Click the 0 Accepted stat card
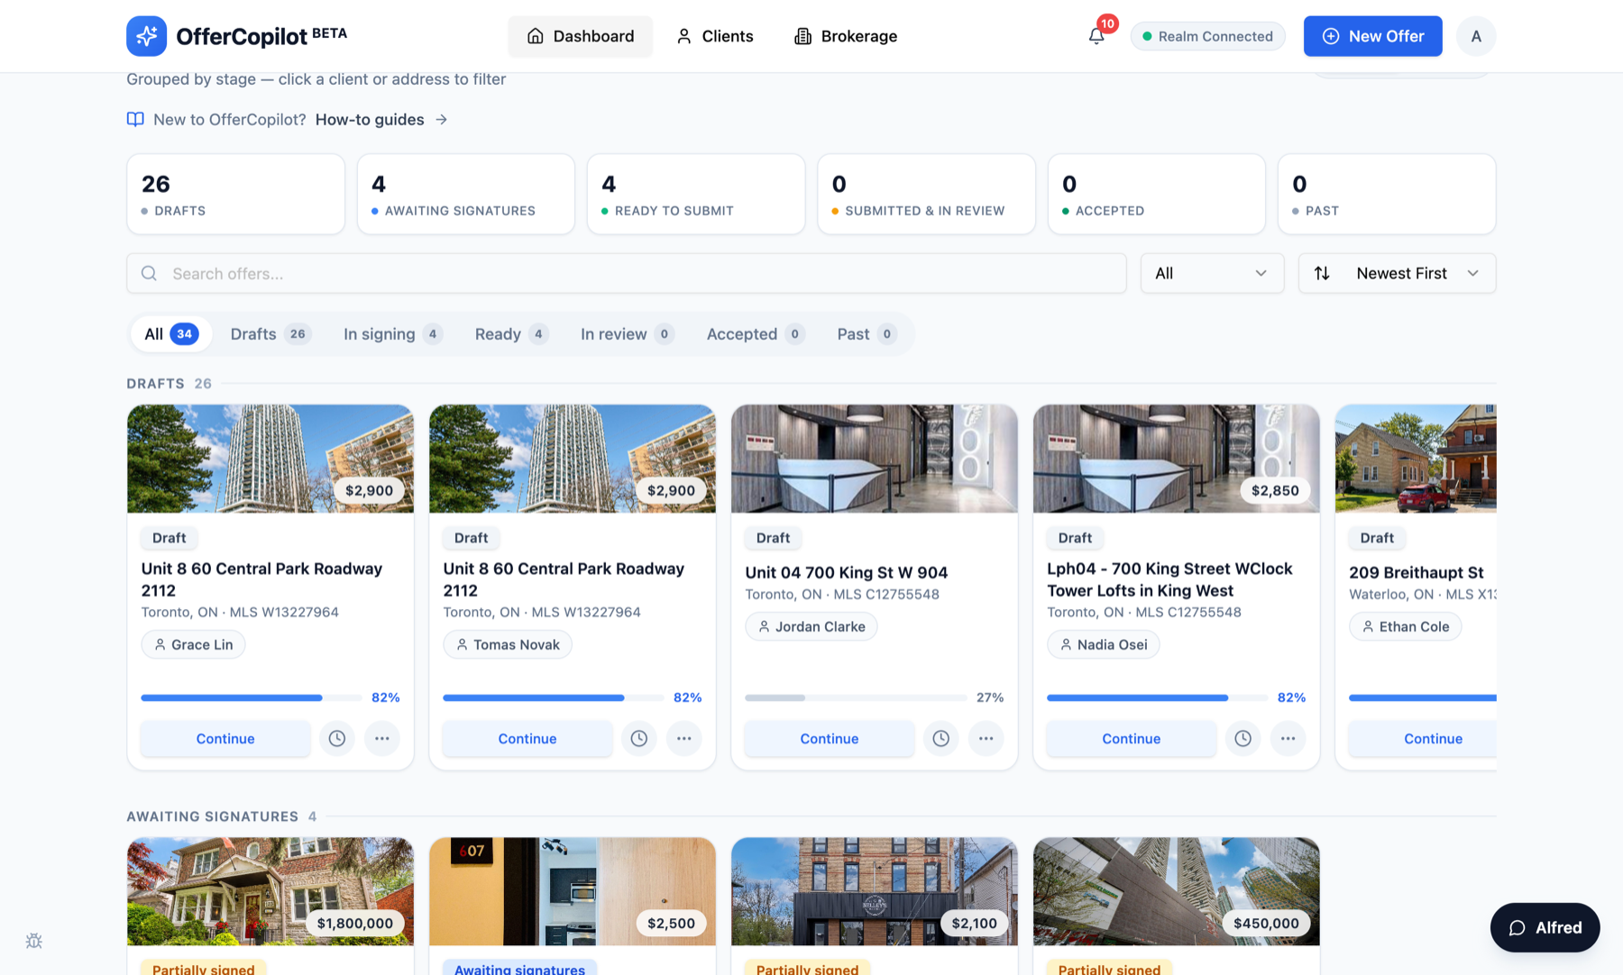This screenshot has width=1623, height=975. [x=1157, y=194]
